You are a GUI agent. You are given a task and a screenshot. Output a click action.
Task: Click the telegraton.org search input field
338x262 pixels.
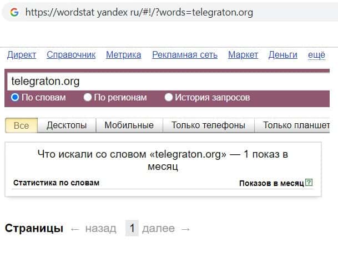(x=167, y=82)
